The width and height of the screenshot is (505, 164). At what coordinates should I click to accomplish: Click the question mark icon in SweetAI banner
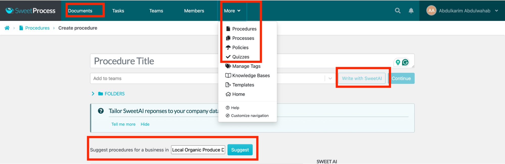click(101, 111)
